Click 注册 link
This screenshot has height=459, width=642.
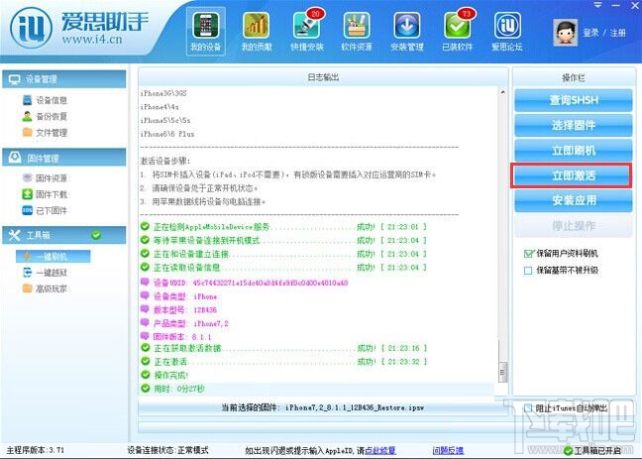618,33
